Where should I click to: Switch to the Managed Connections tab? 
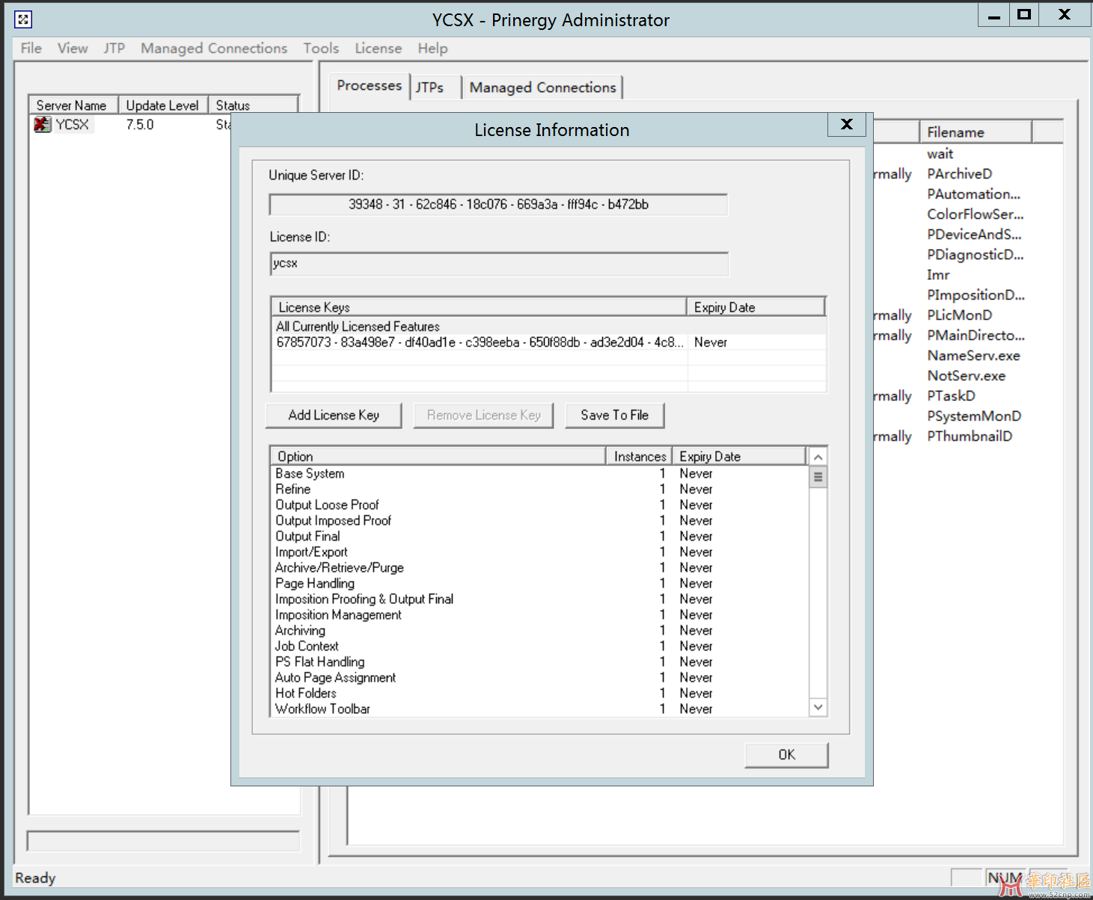(x=542, y=87)
